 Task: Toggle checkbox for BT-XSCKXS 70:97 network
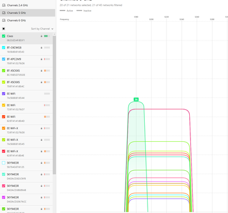coord(3,82)
